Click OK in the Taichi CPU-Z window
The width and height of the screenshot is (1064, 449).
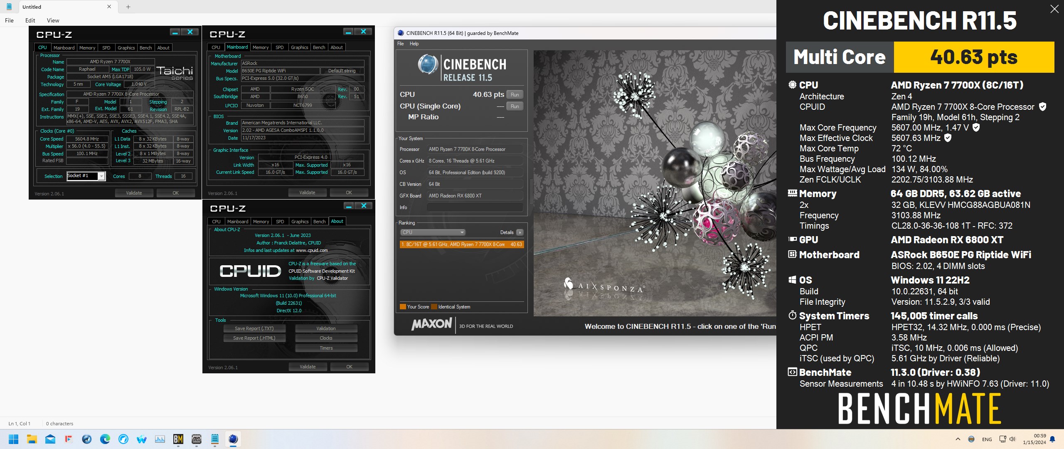tap(175, 193)
